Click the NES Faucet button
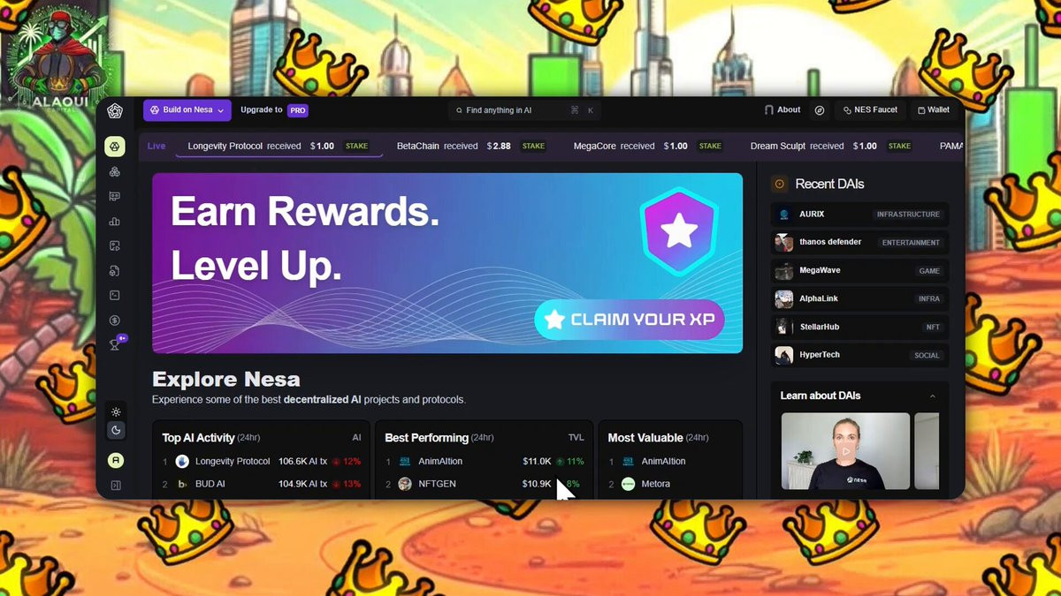This screenshot has width=1061, height=596. tap(870, 110)
